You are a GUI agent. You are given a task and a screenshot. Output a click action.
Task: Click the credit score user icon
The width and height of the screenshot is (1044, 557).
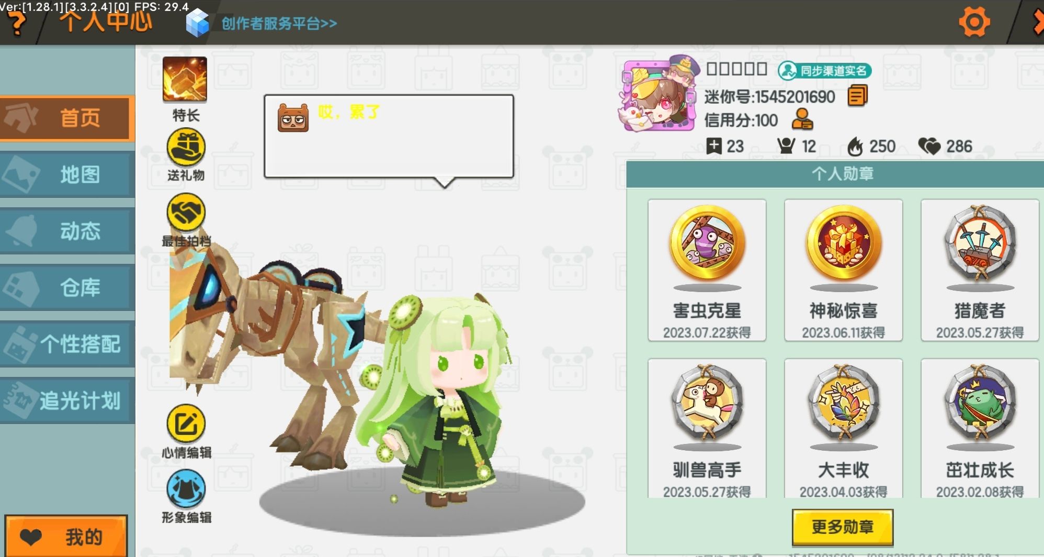point(802,119)
